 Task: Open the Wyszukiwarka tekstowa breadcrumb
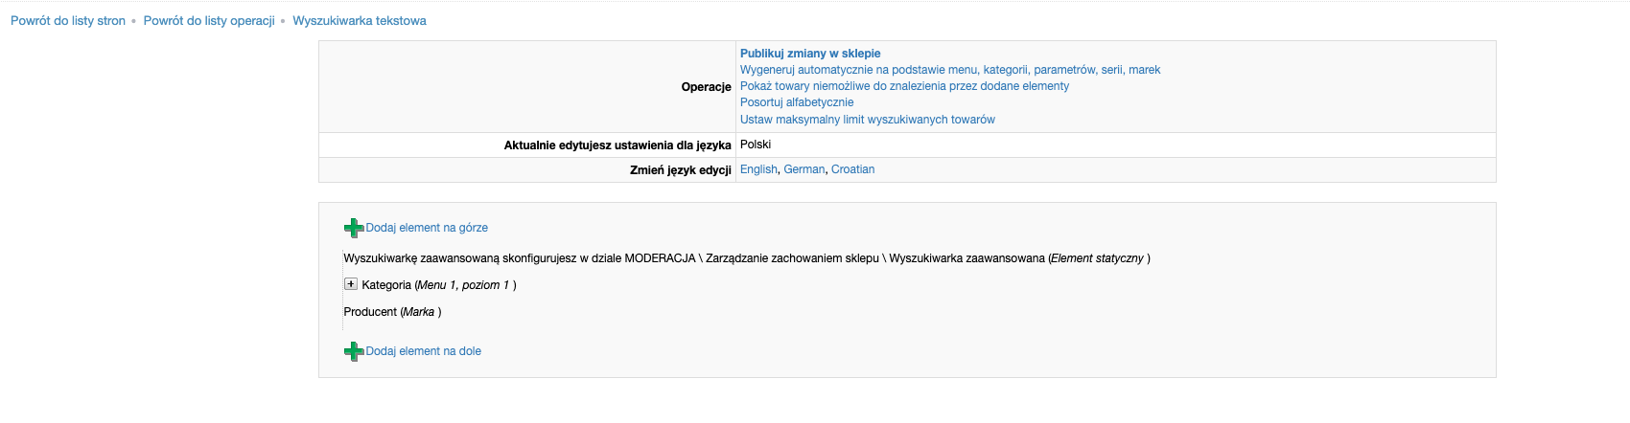click(360, 20)
